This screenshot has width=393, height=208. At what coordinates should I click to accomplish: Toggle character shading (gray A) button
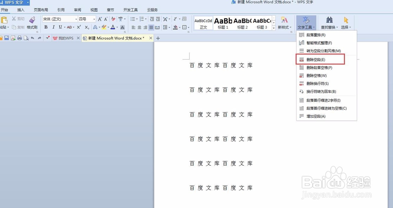coord(122,27)
